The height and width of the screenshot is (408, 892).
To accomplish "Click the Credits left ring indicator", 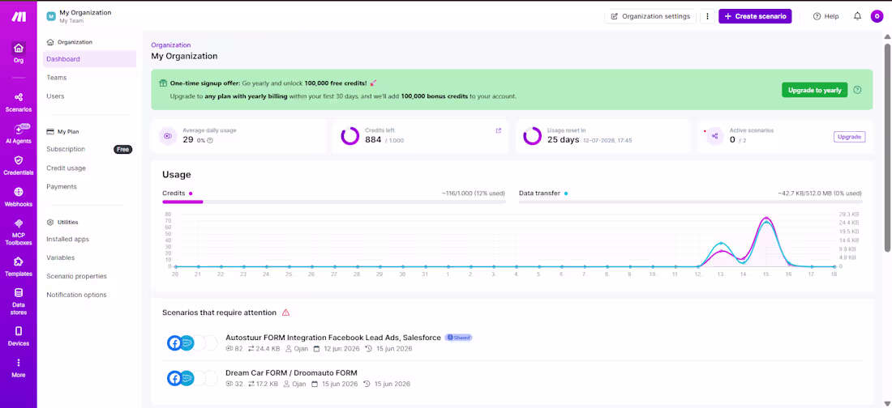I will tap(350, 136).
